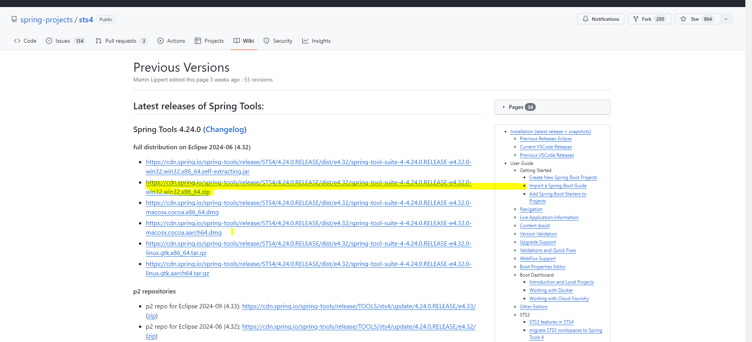Click the Fork 200 button
This screenshot has height=342, width=752.
tap(650, 19)
